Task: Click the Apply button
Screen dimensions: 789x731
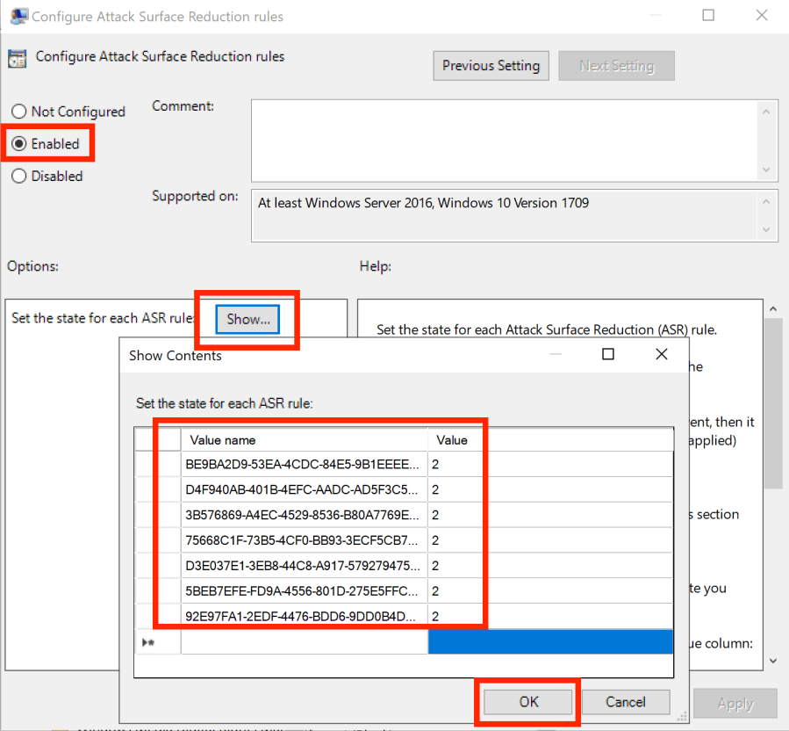Action: (x=735, y=703)
